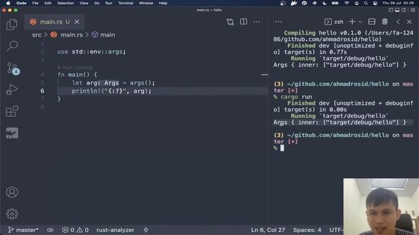419x235 pixels.
Task: Click Wi-Fi icon in macOS menu bar
Action: click(346, 3)
